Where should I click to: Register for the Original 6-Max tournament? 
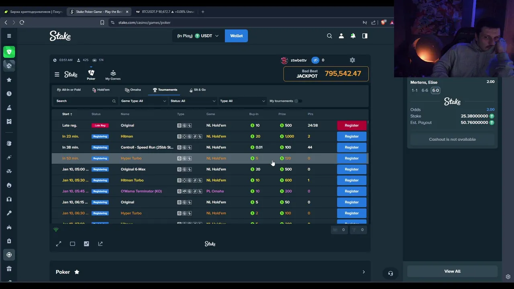tap(352, 169)
